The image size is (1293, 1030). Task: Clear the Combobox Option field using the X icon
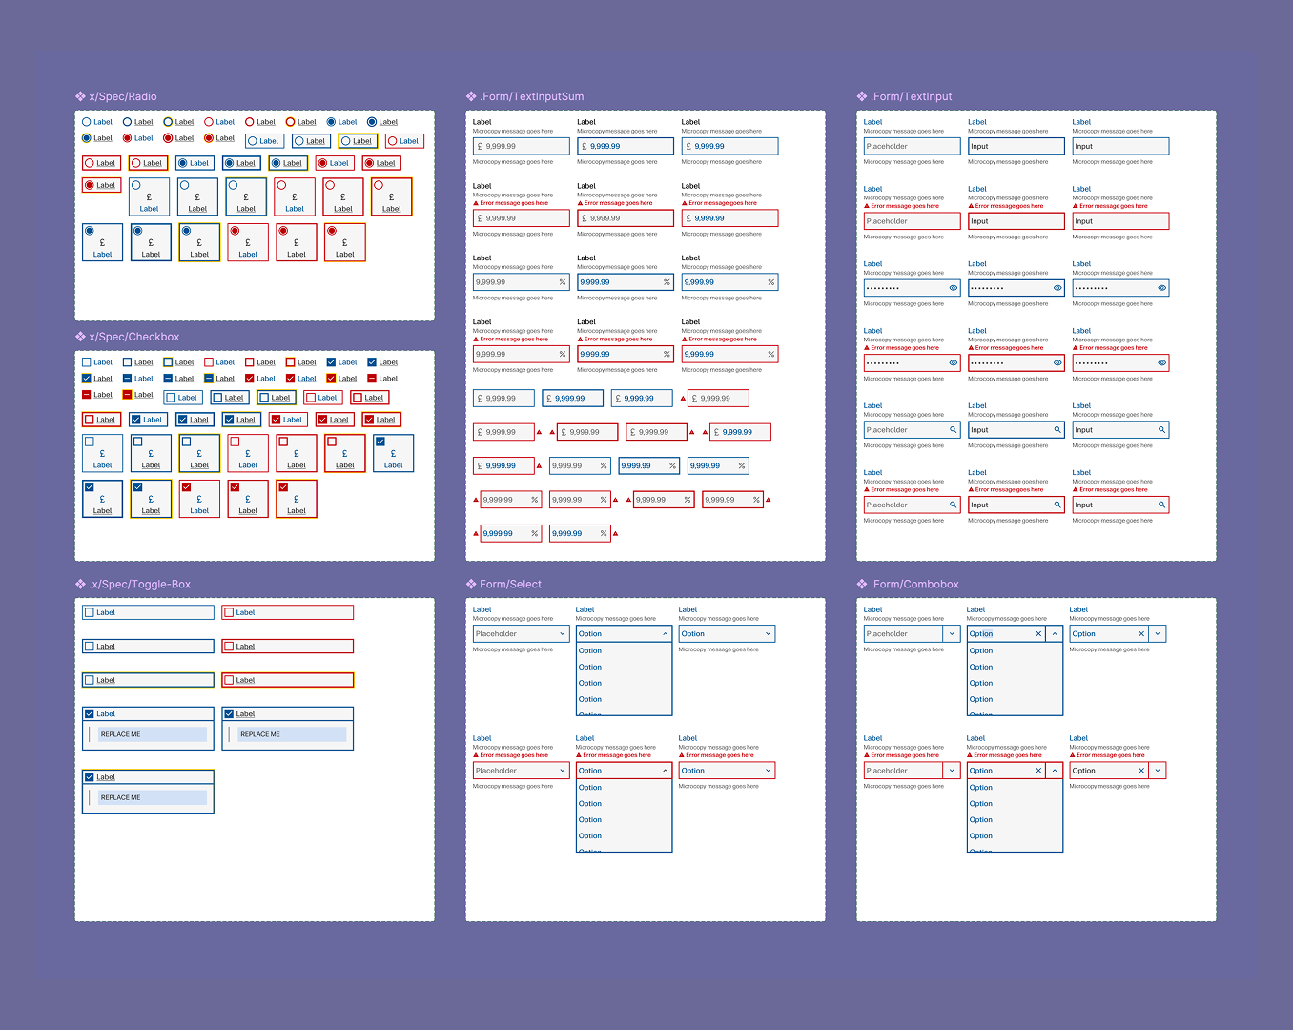pos(1037,633)
